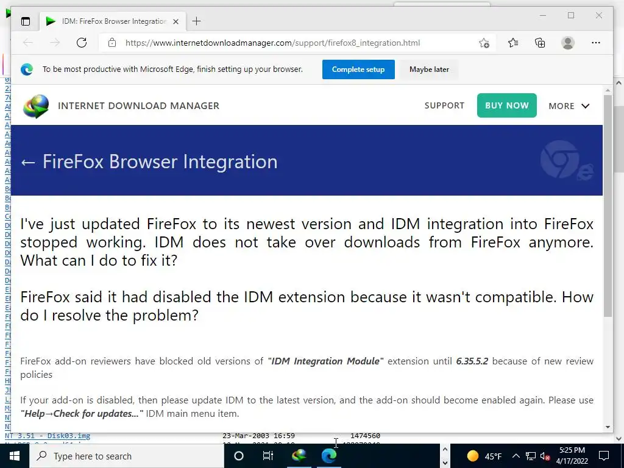Open Edge Settings and more ellipsis menu
Image resolution: width=624 pixels, height=468 pixels.
coord(596,43)
